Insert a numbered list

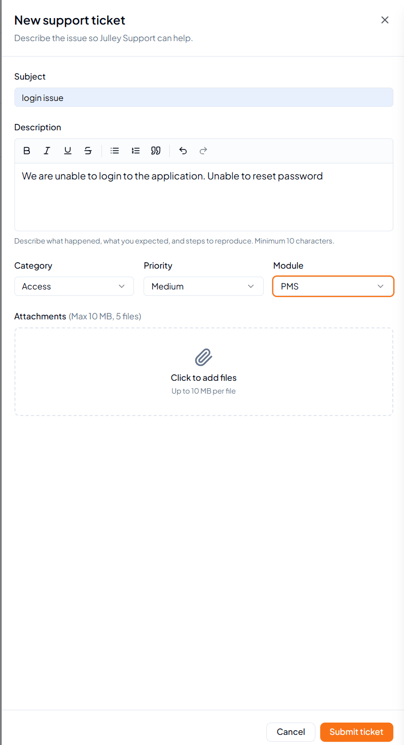click(136, 151)
